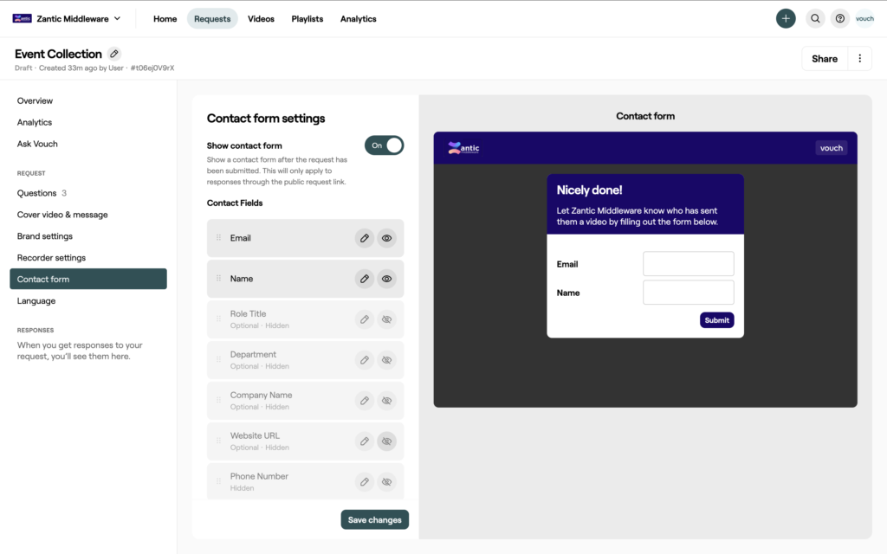Go to the Home tab

[x=165, y=19]
